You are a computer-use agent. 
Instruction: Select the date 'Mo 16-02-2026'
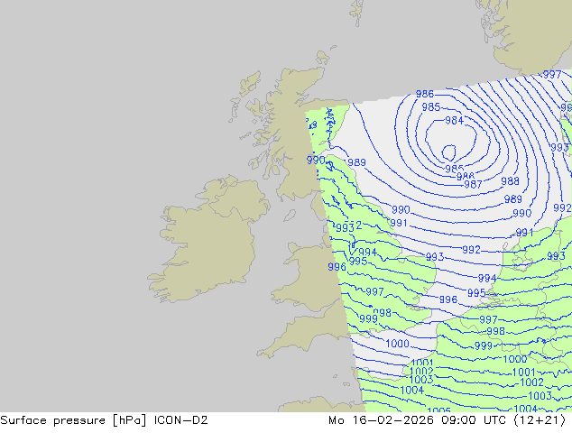(381, 420)
